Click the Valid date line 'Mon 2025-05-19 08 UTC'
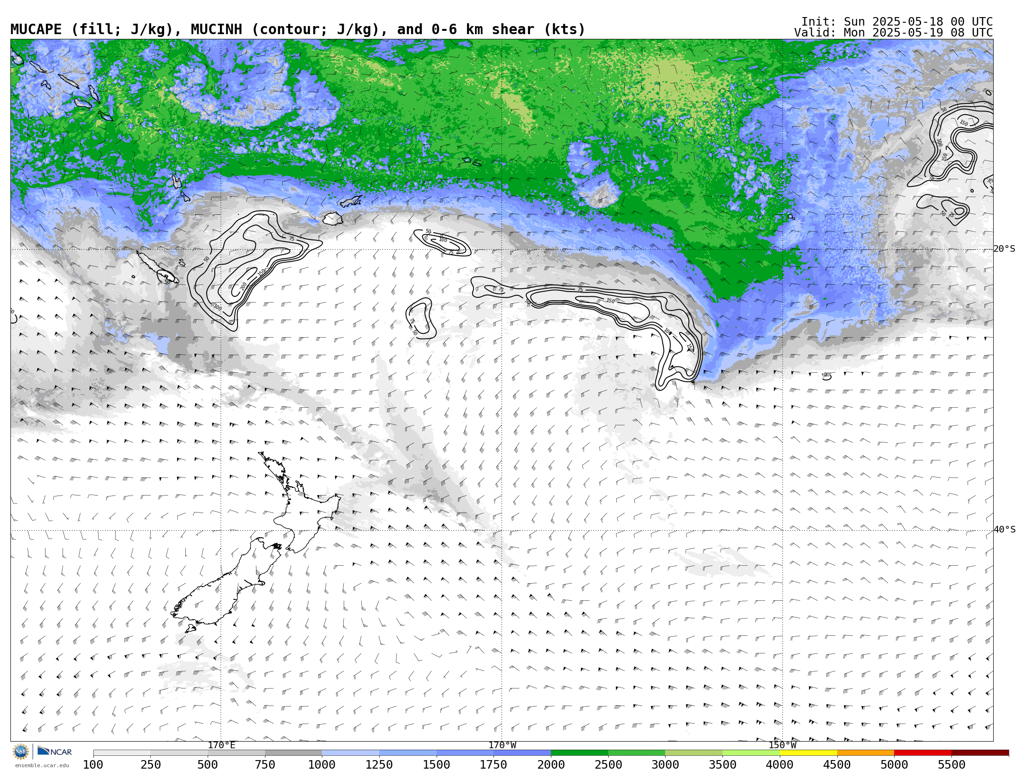1024x771 pixels. 918,33
